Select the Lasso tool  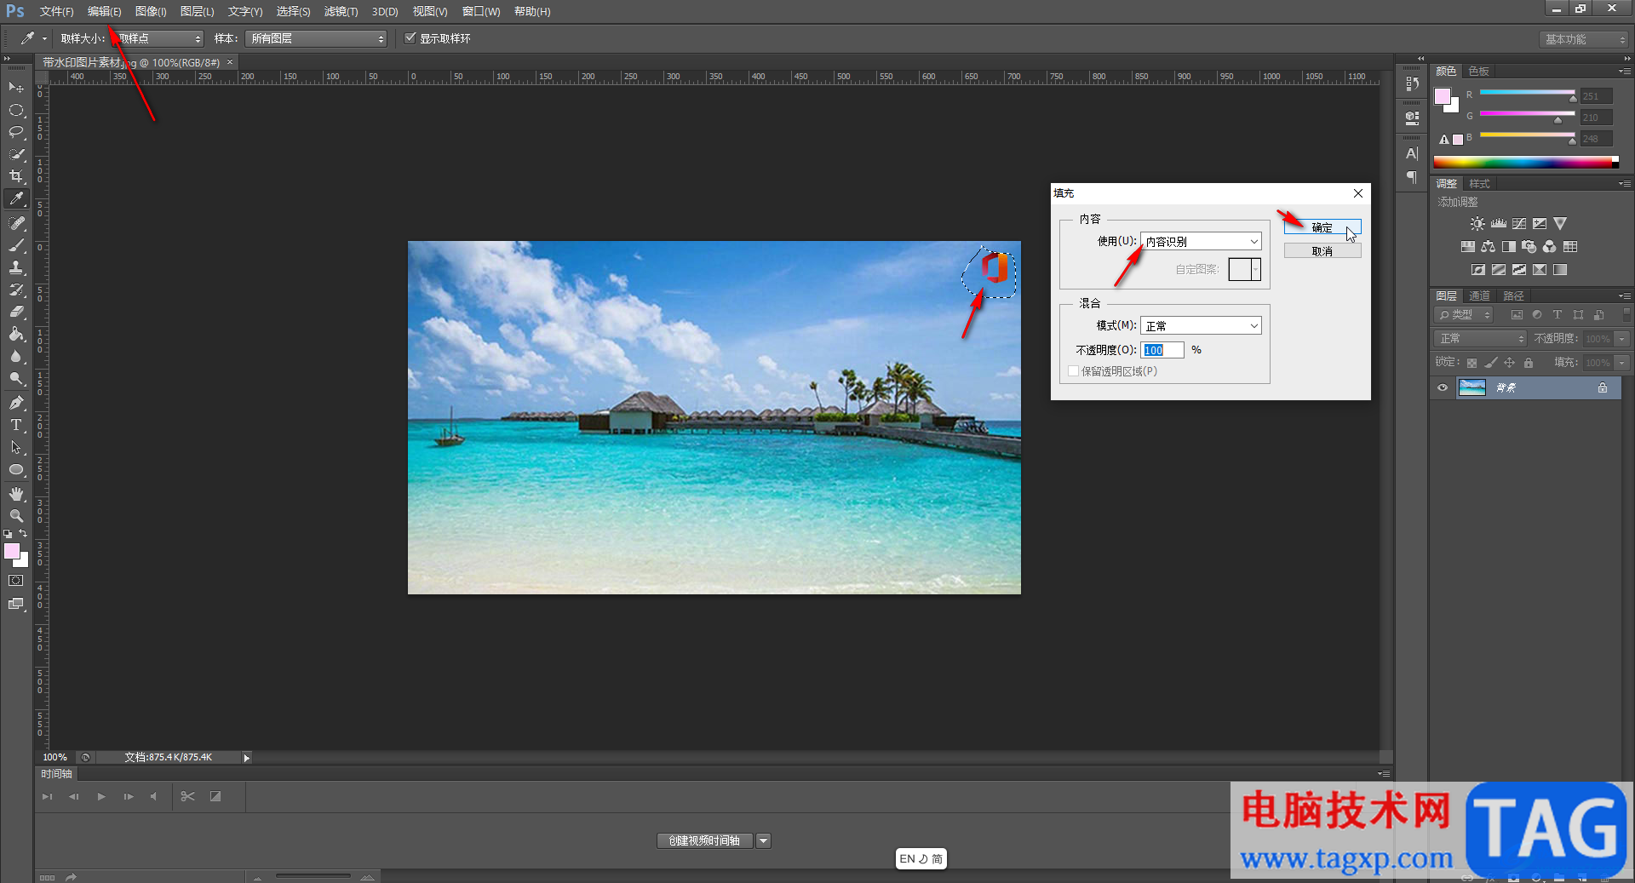pos(16,132)
